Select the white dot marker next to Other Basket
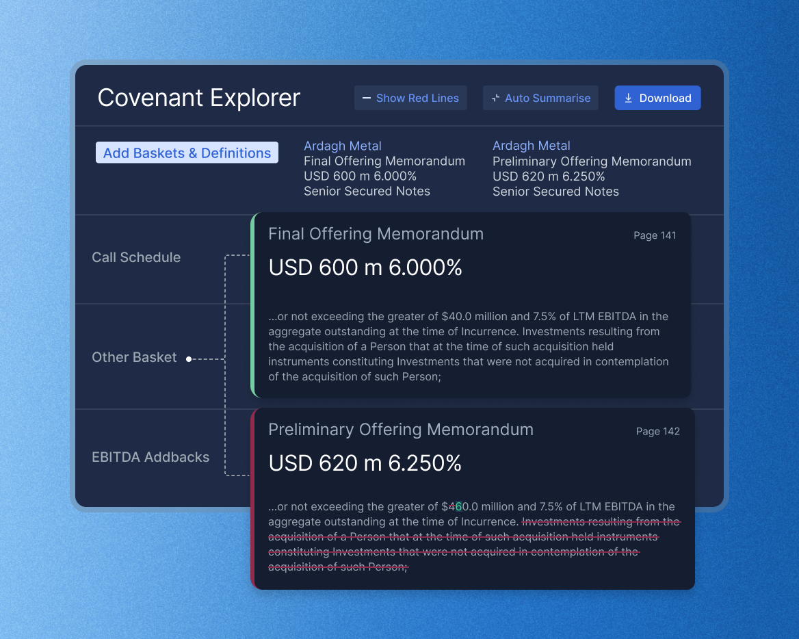The image size is (799, 639). pos(189,358)
